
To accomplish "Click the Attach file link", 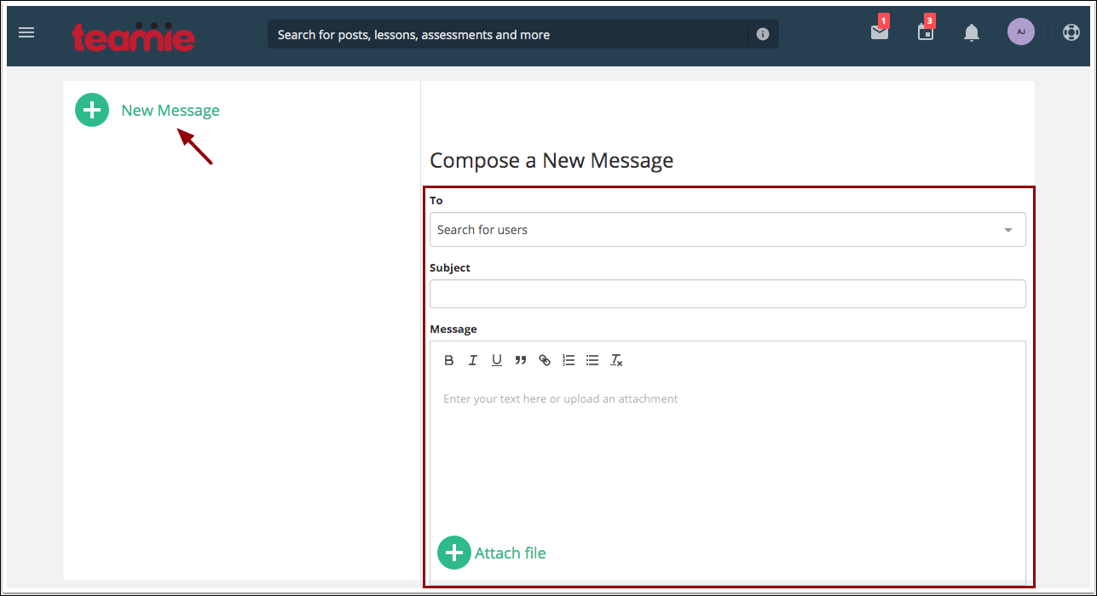I will [x=510, y=553].
